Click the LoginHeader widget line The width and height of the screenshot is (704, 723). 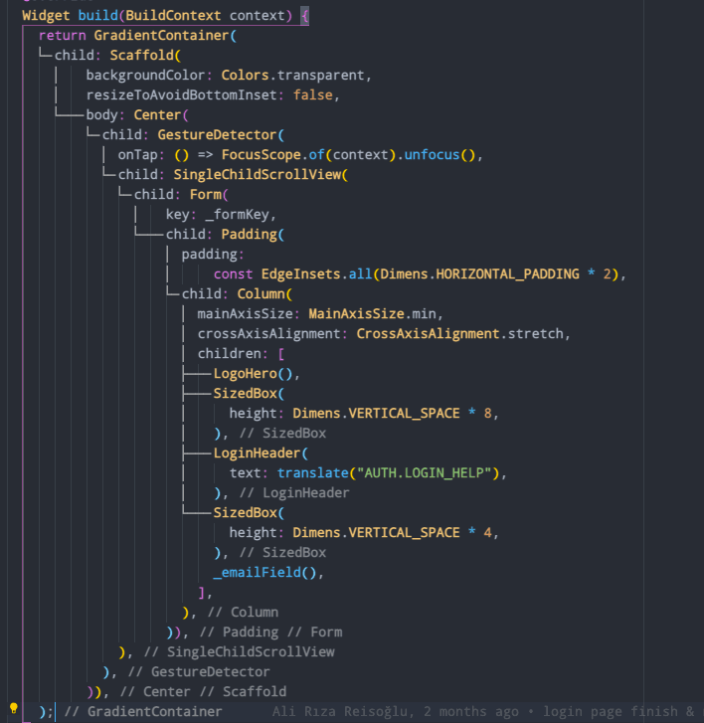pyautogui.click(x=261, y=452)
